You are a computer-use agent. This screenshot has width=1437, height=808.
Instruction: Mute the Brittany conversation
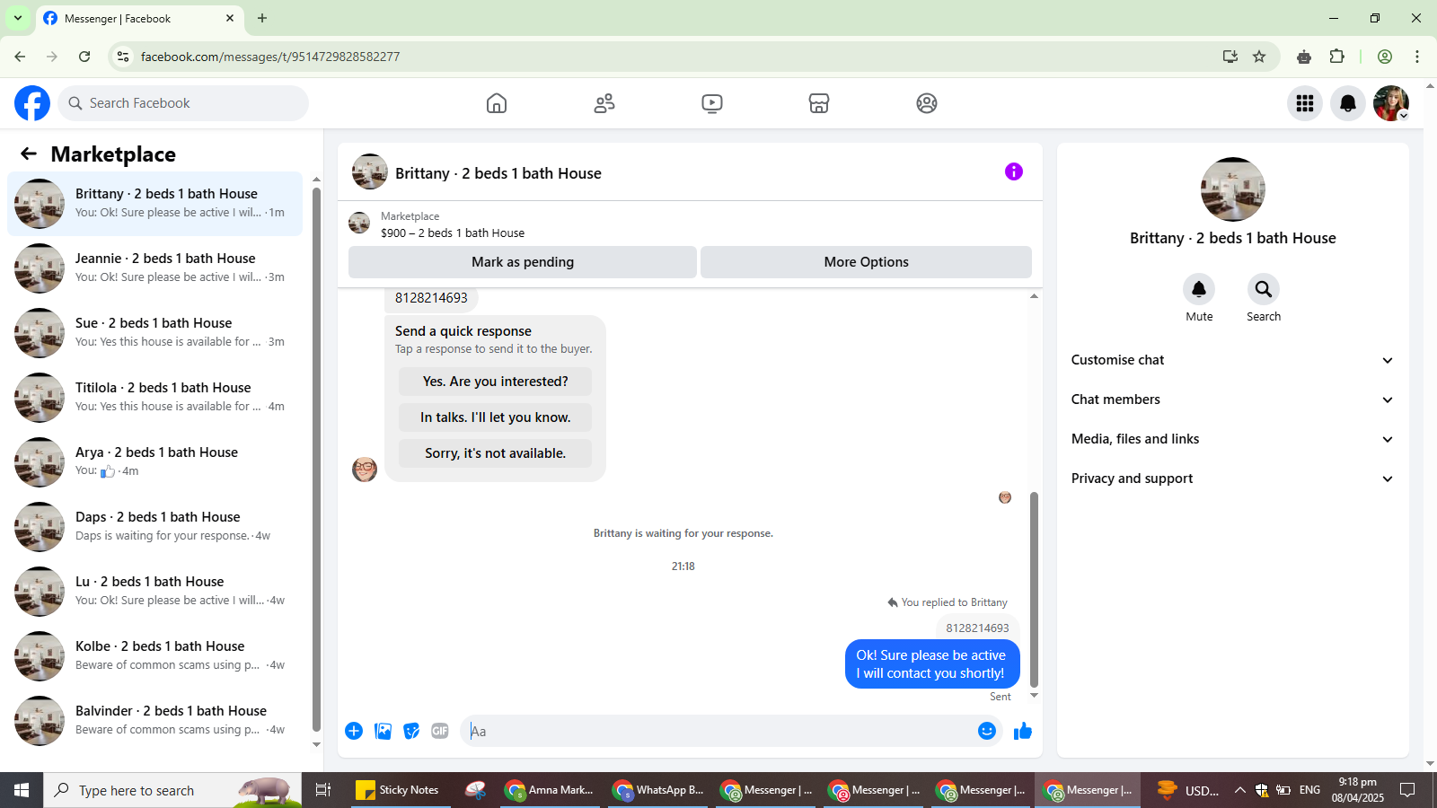click(x=1199, y=289)
